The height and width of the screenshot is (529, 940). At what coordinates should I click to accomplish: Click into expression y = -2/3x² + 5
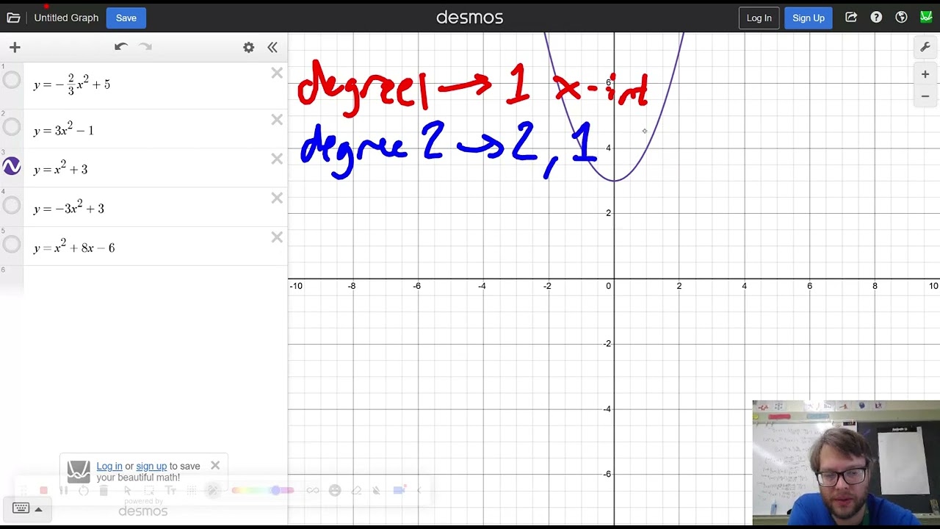[72, 84]
